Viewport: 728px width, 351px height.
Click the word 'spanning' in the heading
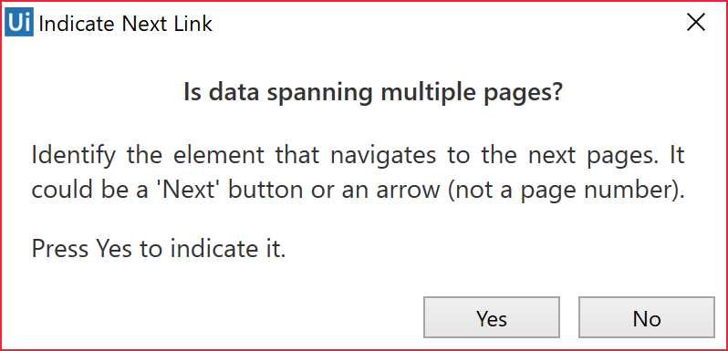click(x=319, y=93)
